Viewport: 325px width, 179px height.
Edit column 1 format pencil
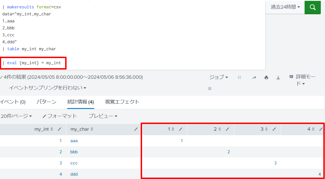point(181,129)
